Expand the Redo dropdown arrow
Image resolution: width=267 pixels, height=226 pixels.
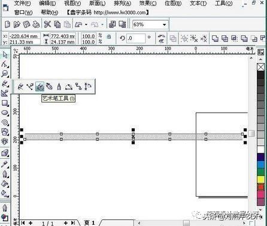[102, 25]
